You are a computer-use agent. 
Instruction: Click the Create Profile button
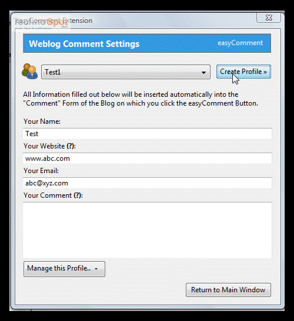coord(243,72)
